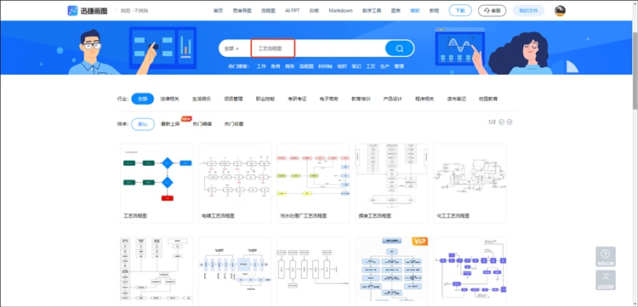This screenshot has width=638, height=307.
Task: Filter industry by 电子商务
Action: coord(329,99)
